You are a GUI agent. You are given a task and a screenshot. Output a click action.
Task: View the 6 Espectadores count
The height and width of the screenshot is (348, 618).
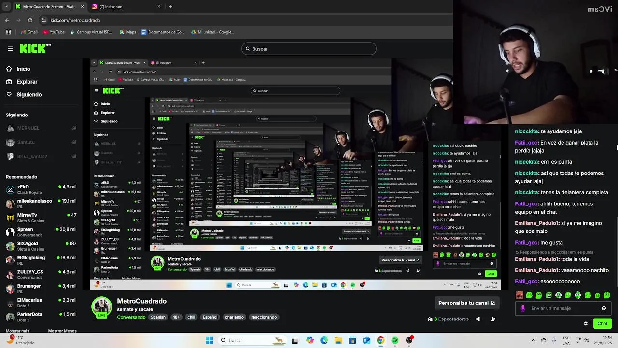(x=449, y=319)
